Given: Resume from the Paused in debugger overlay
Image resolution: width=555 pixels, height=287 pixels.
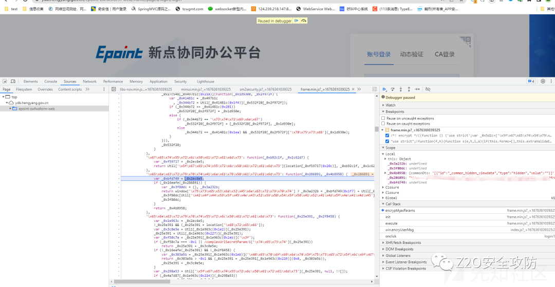Looking at the screenshot, I should (x=297, y=21).
